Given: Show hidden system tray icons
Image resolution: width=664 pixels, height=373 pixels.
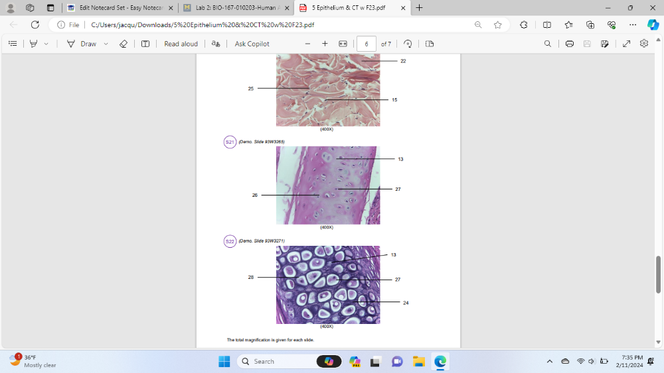Looking at the screenshot, I should (x=549, y=361).
